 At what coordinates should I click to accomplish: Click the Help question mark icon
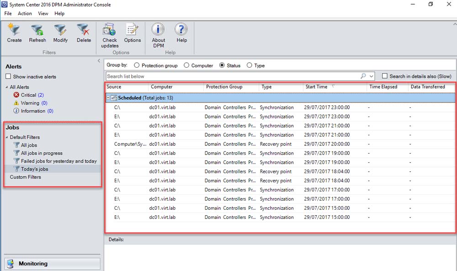coord(181,29)
